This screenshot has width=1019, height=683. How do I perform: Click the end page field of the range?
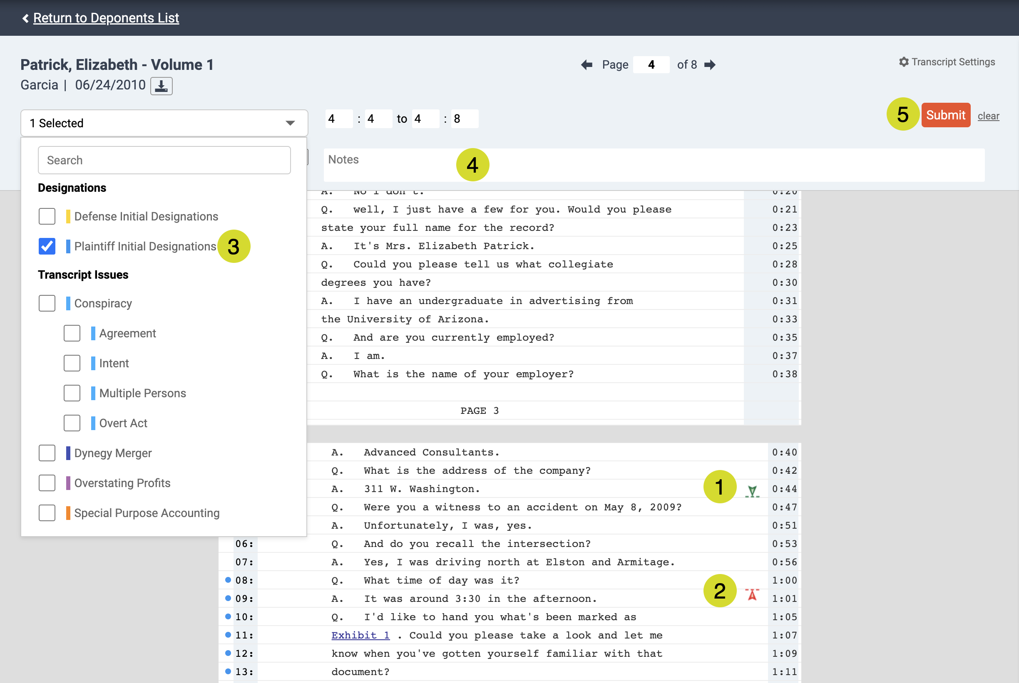425,119
